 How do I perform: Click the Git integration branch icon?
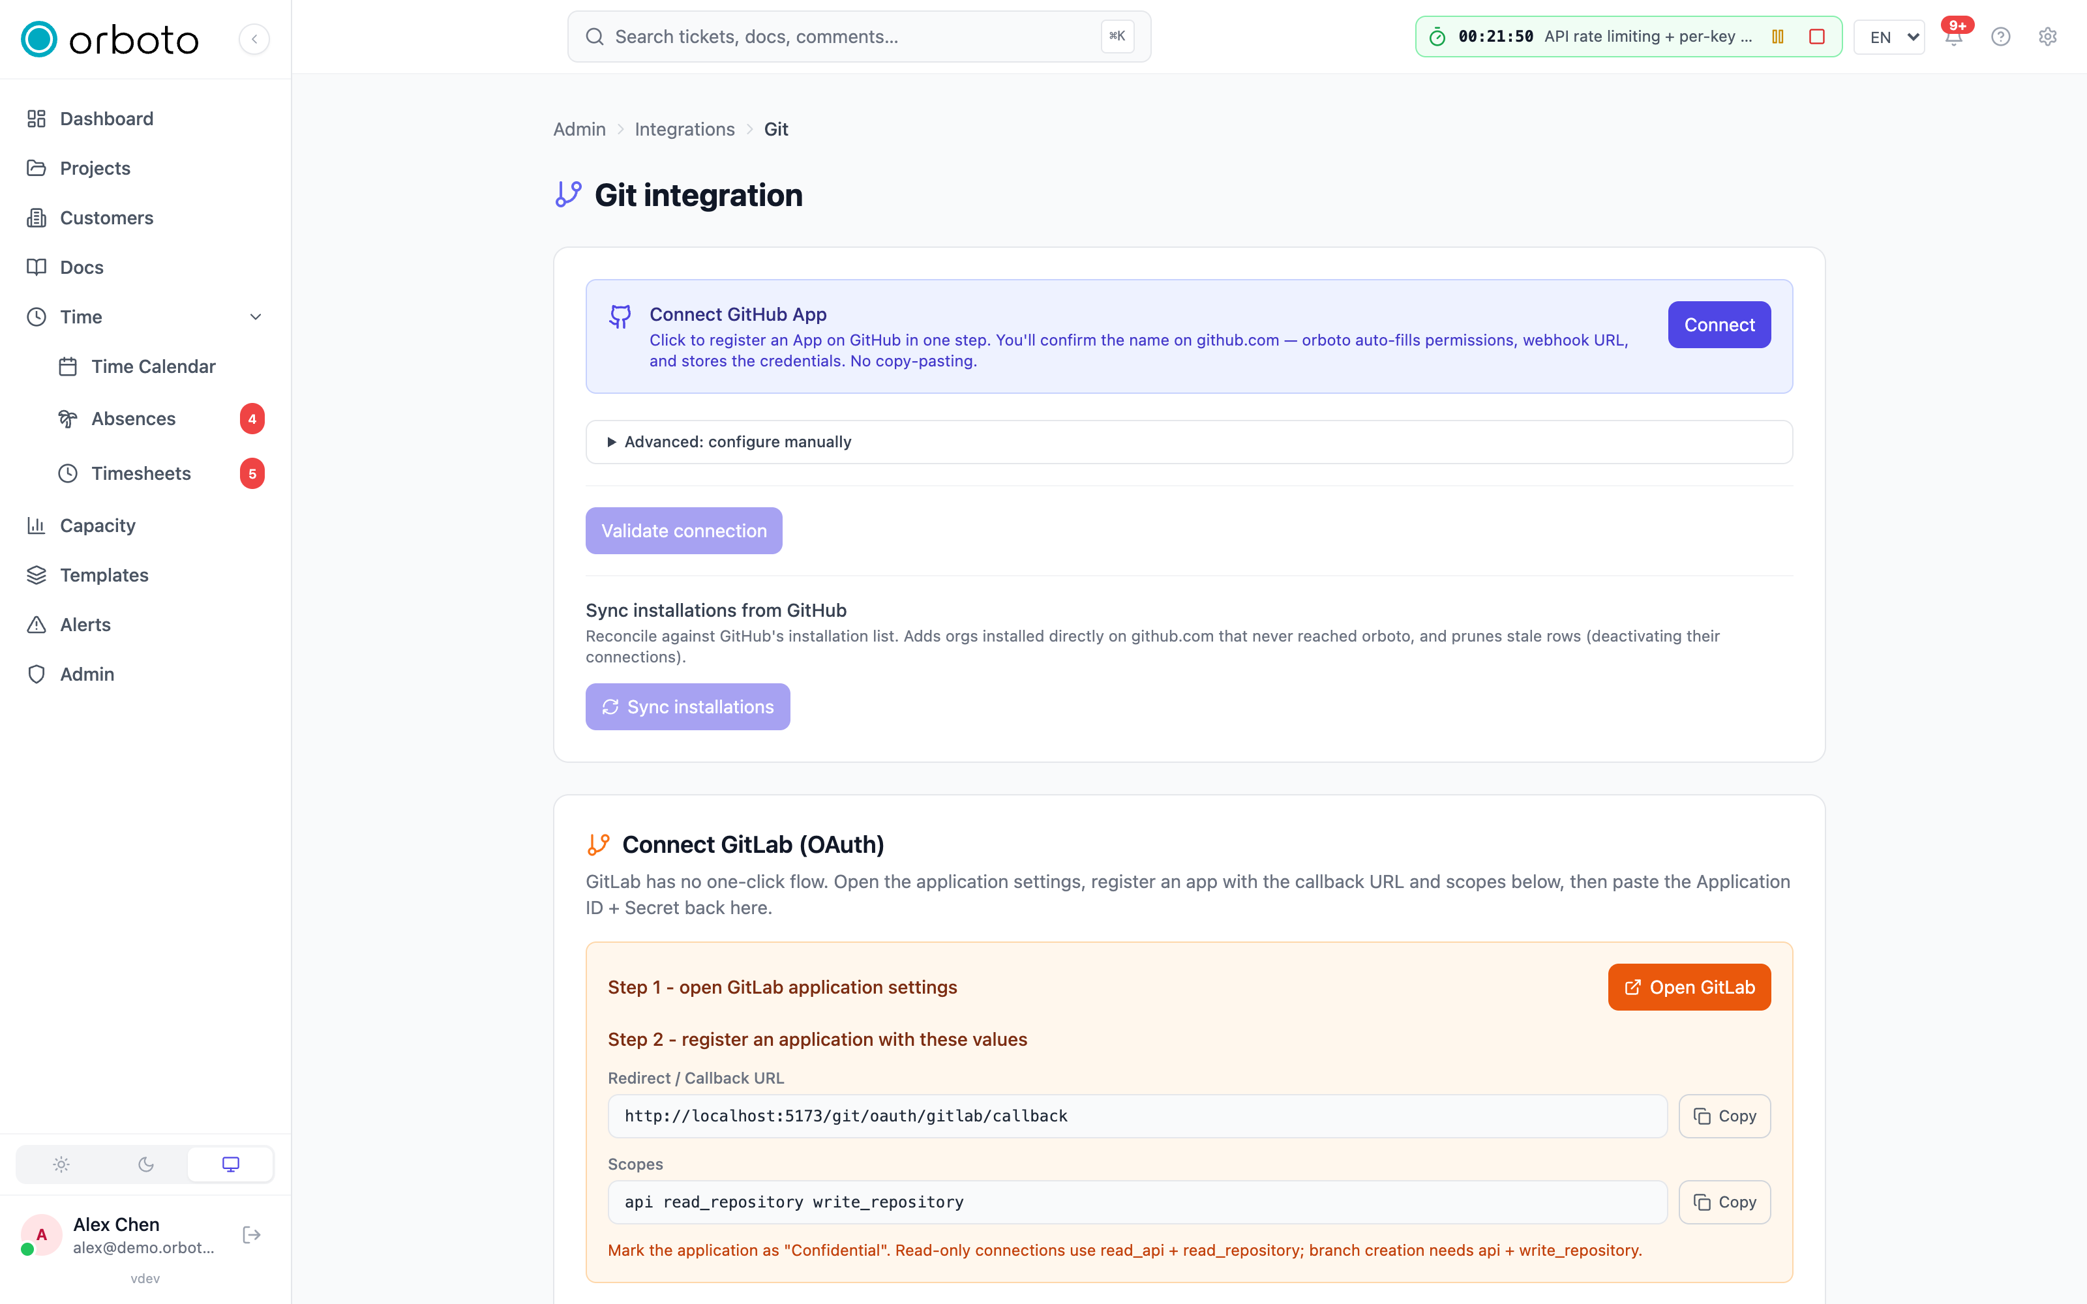click(x=568, y=194)
